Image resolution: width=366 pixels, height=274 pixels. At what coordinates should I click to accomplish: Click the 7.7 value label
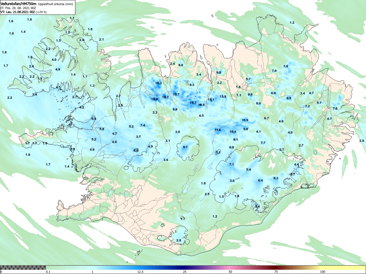[x=263, y=143]
